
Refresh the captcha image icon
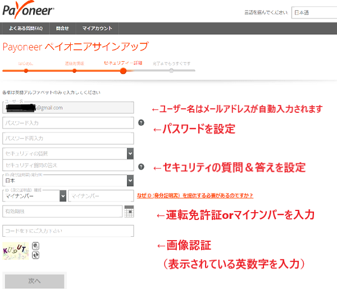(x=35, y=255)
